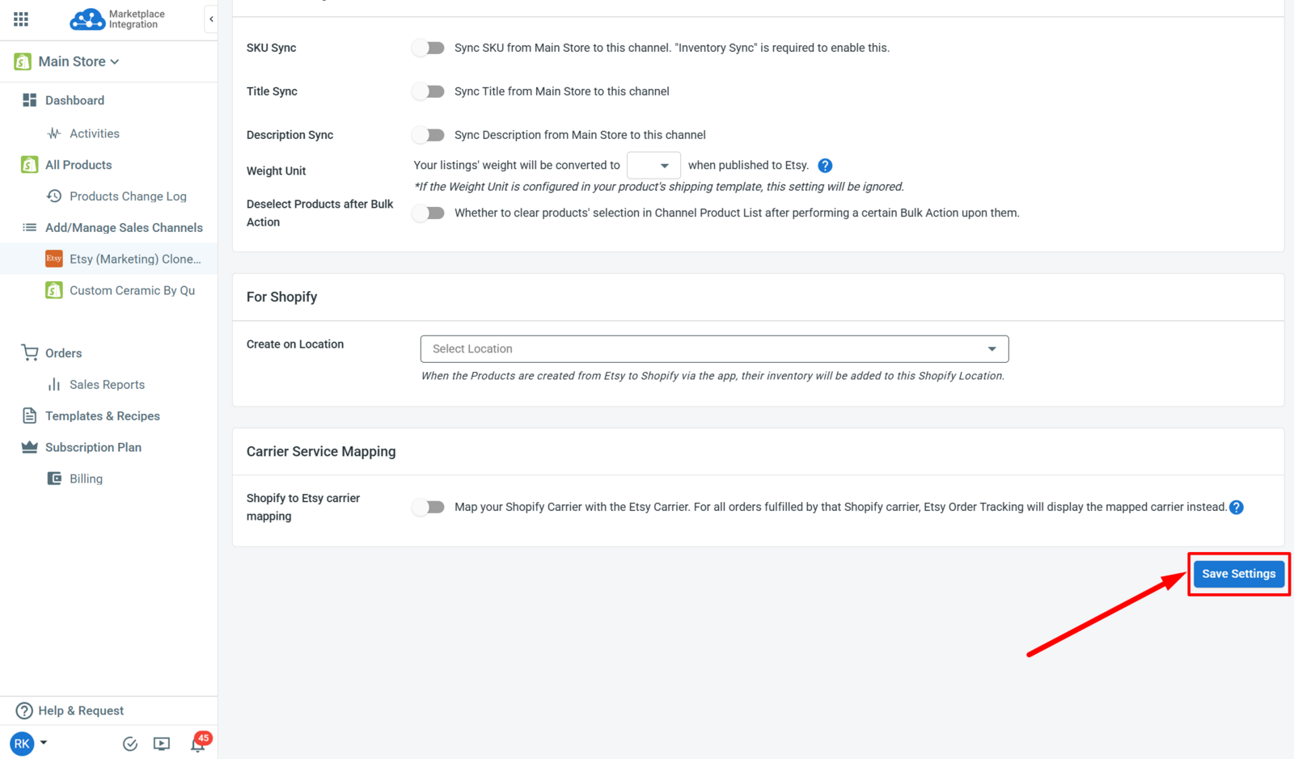Screen dimensions: 1294x759
Task: Select Etsy (Marketing) Clone channel
Action: click(x=135, y=259)
